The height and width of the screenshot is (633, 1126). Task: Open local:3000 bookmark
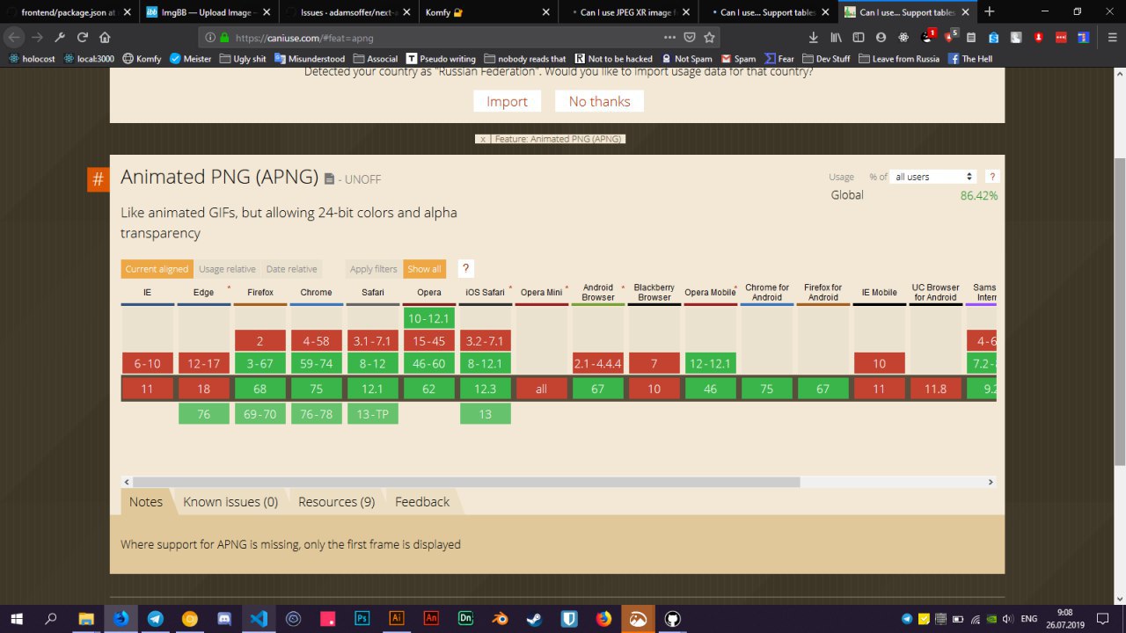[x=88, y=59]
